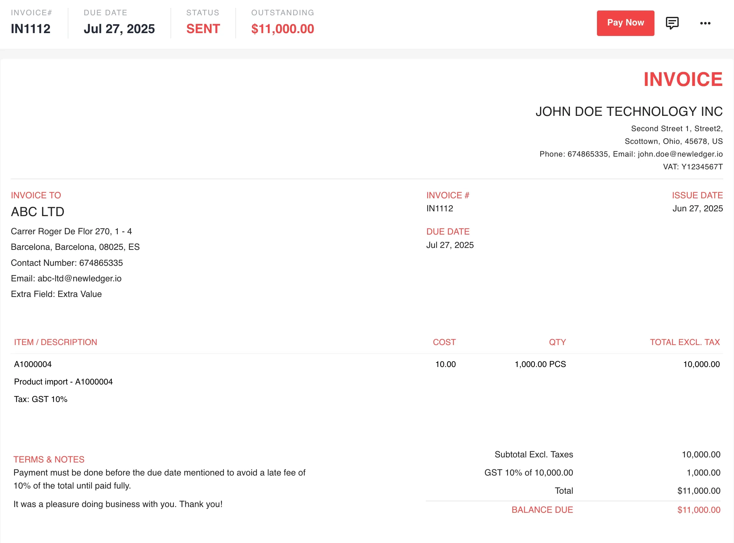This screenshot has width=734, height=543.
Task: Select the item code A1000004
Action: (x=32, y=364)
